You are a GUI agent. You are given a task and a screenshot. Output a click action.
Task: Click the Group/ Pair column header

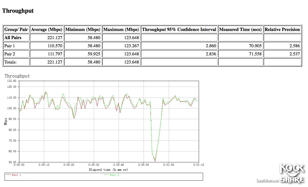[x=16, y=29]
